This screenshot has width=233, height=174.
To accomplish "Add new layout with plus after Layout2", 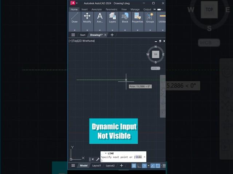I will coord(121,165).
